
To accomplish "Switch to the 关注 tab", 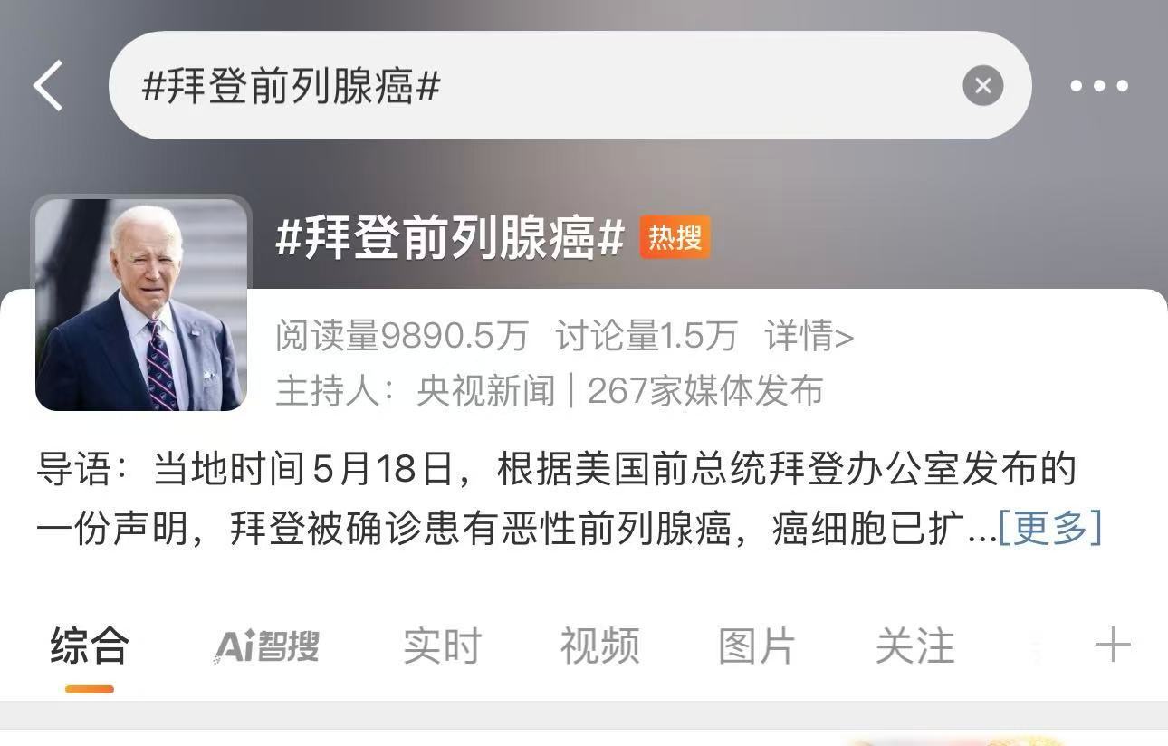I will (x=914, y=646).
